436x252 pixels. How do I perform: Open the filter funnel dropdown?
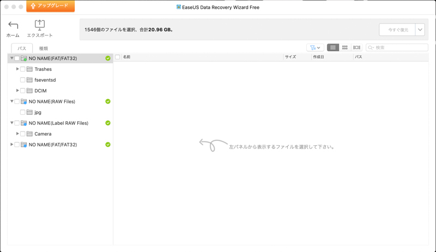(315, 47)
